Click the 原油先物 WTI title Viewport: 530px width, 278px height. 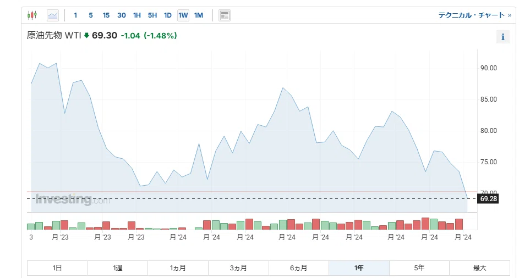[x=54, y=35]
